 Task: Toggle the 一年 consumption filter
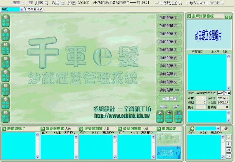coord(221,93)
